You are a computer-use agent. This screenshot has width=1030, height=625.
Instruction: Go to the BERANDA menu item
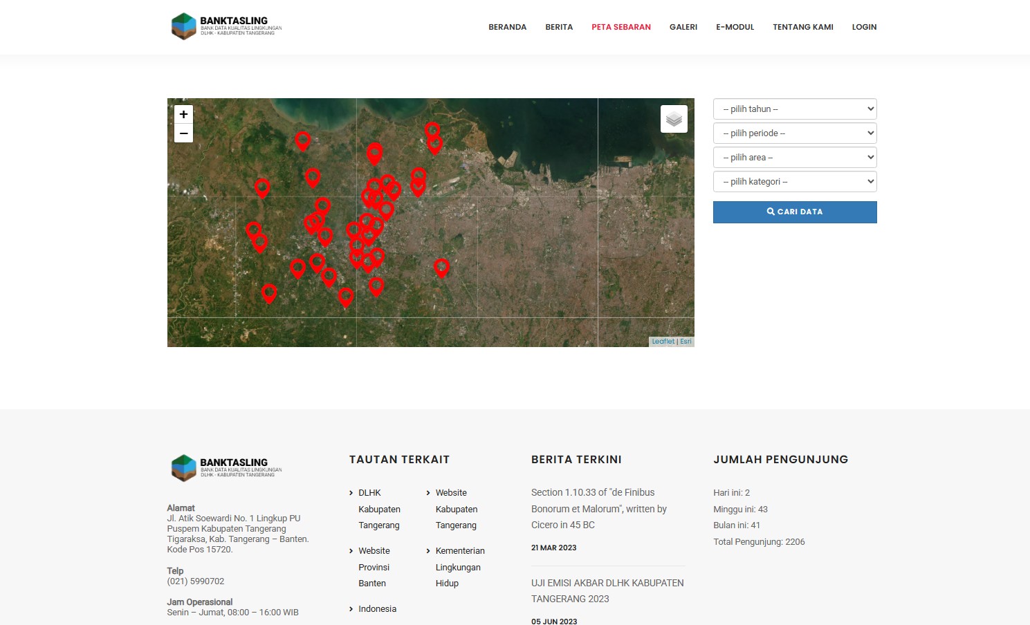tap(507, 27)
